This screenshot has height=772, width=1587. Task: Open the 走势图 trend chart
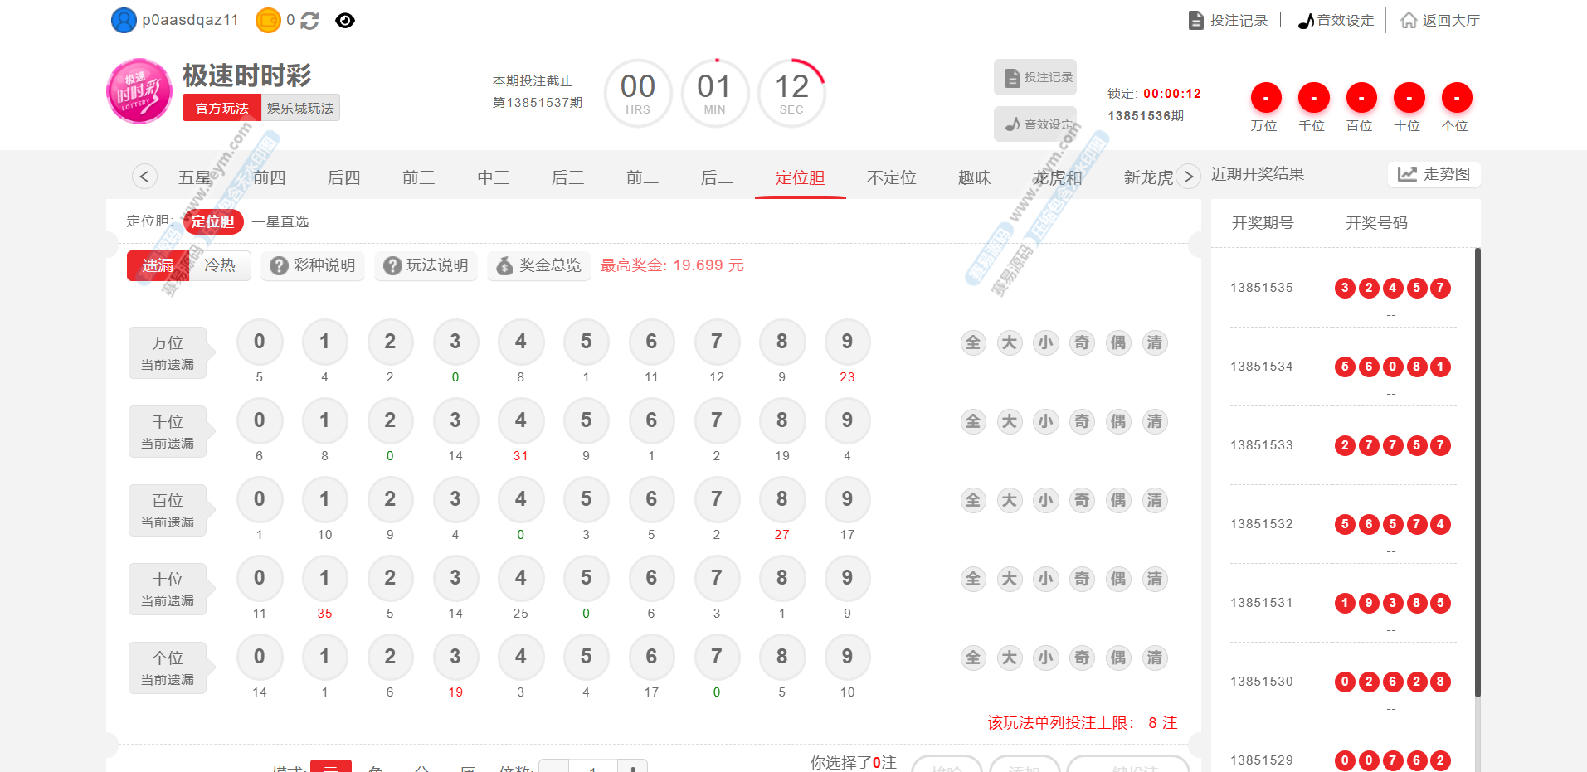coord(1434,174)
